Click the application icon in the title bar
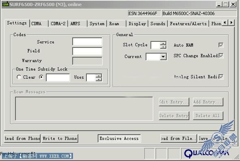Image resolution: width=240 pixels, height=161 pixels. point(6,4)
